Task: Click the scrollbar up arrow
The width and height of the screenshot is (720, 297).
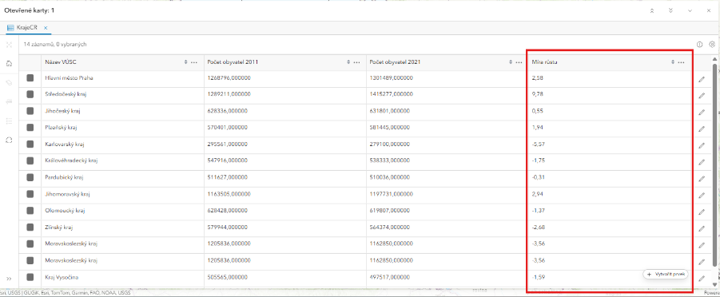Action: click(714, 59)
